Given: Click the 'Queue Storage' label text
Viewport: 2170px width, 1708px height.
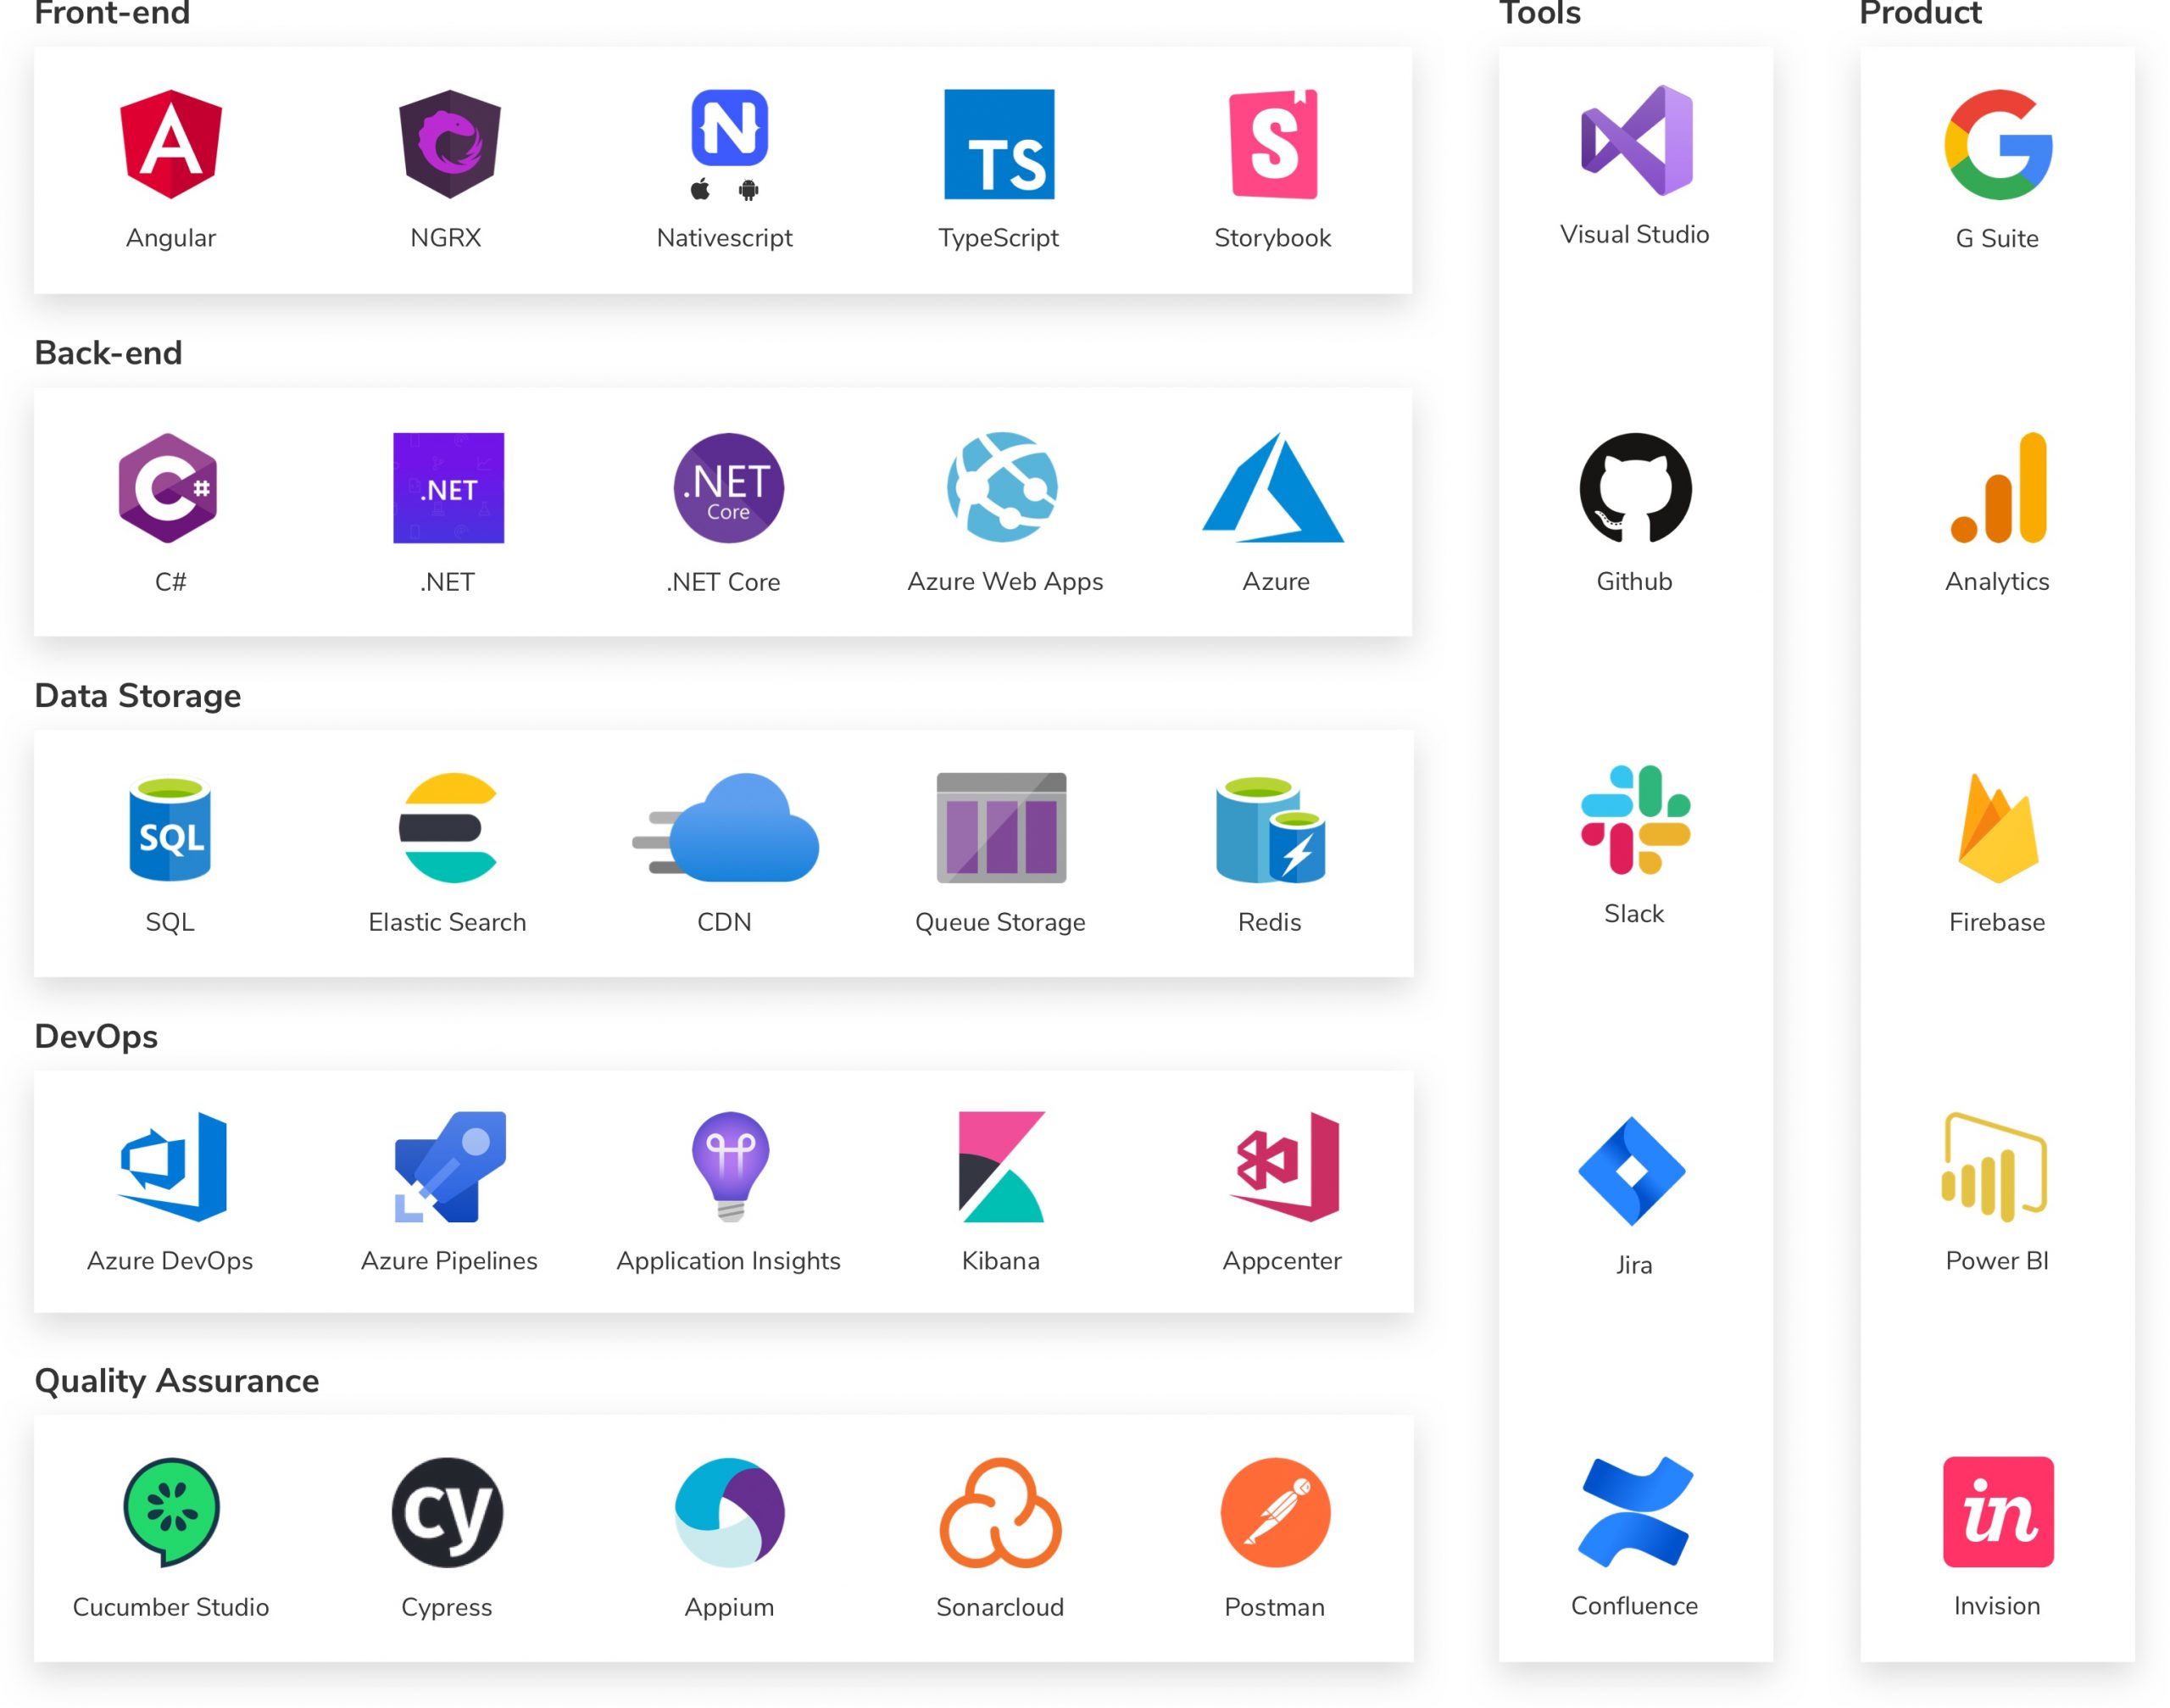Looking at the screenshot, I should click(1000, 922).
